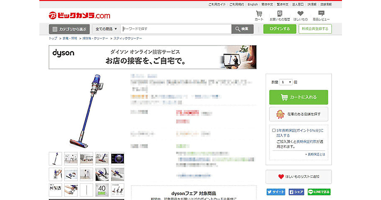The image size is (381, 200).
Task: Open the カテゴリから選ぶ category menu
Action: click(x=69, y=29)
